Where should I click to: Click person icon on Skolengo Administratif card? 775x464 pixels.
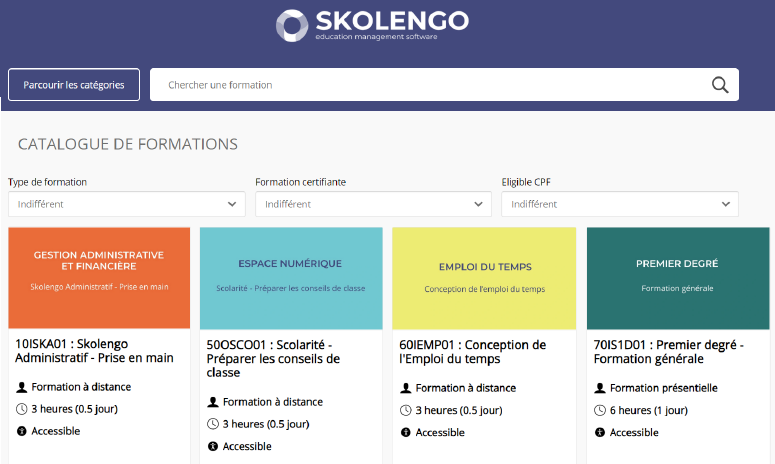tap(22, 387)
